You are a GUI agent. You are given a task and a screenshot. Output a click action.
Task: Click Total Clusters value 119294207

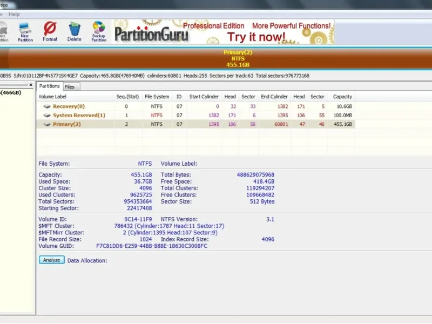coord(260,188)
